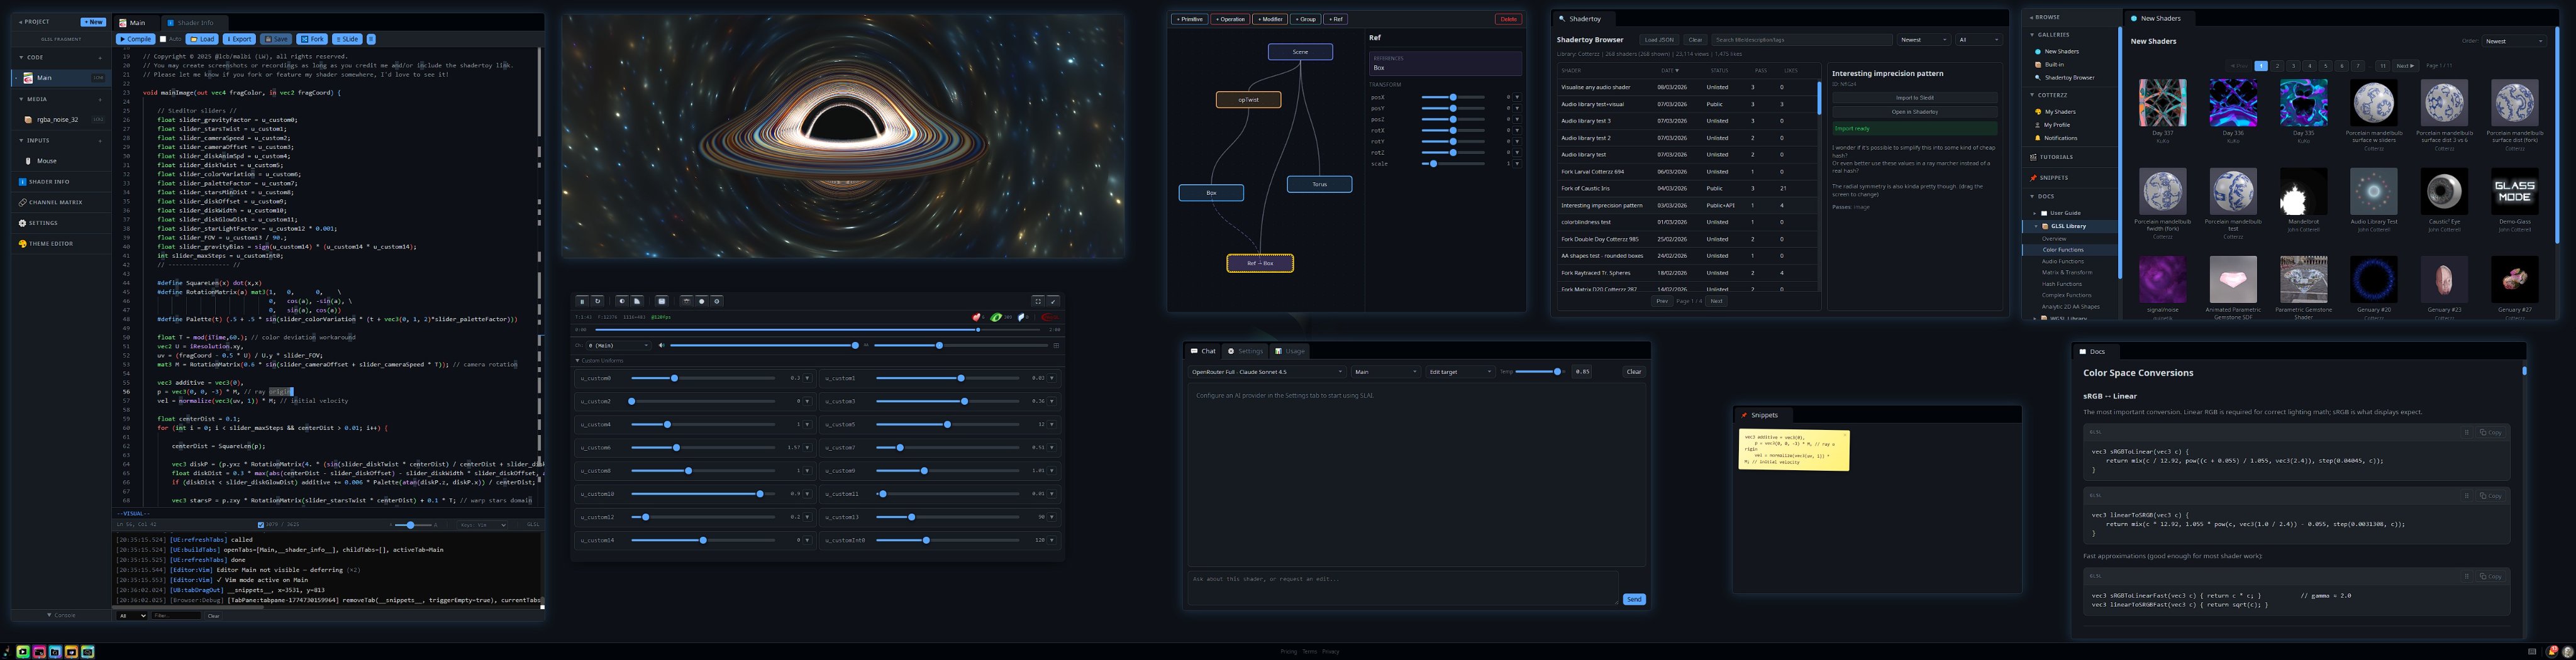Click the record circle icon in preview controls
This screenshot has height=660, width=2576.
701,301
